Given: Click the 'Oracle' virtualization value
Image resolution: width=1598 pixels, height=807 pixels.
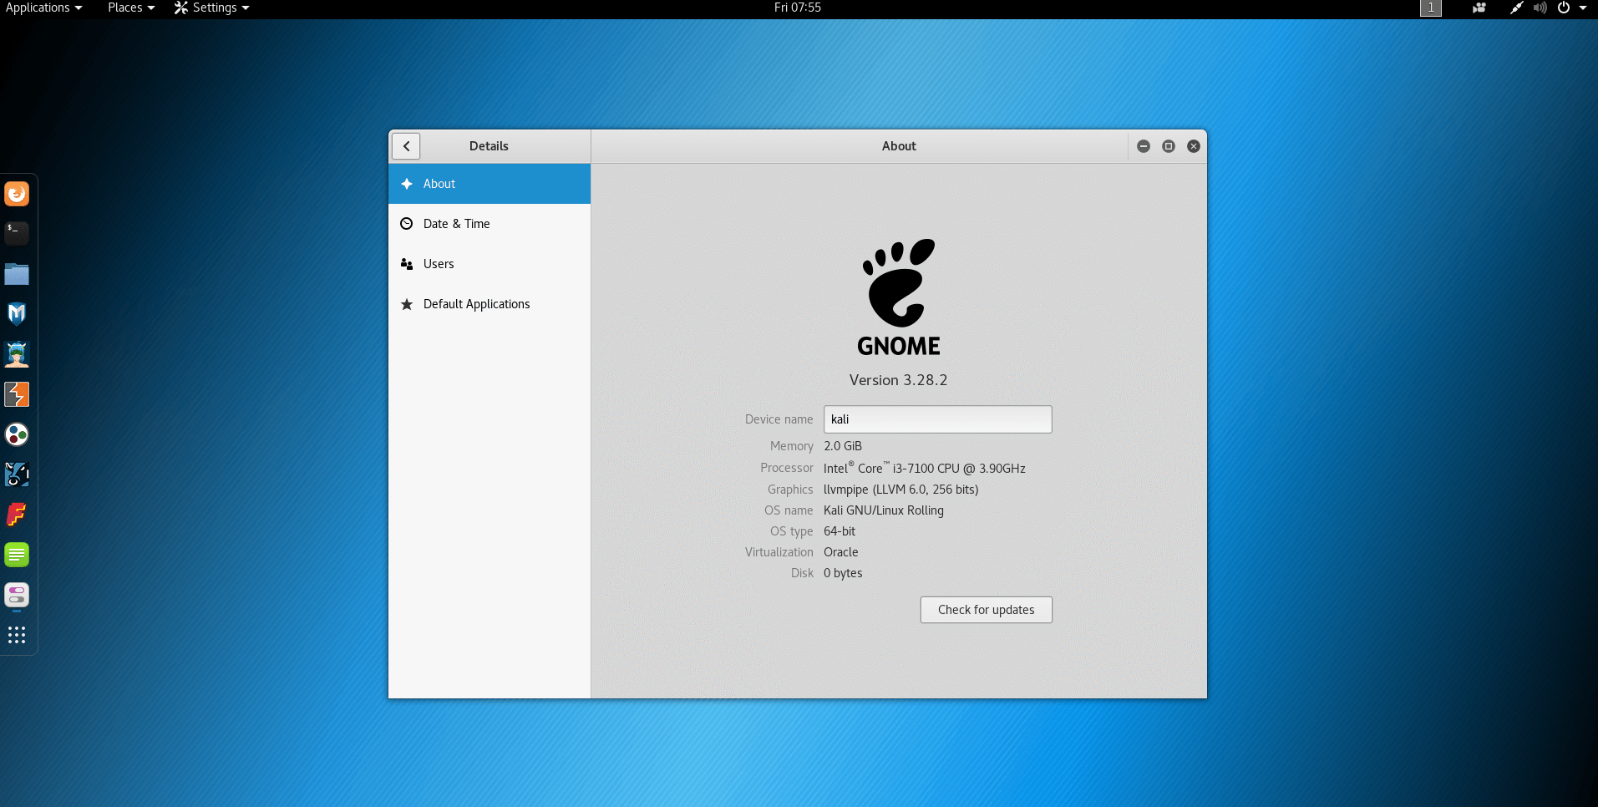Looking at the screenshot, I should tap(841, 552).
